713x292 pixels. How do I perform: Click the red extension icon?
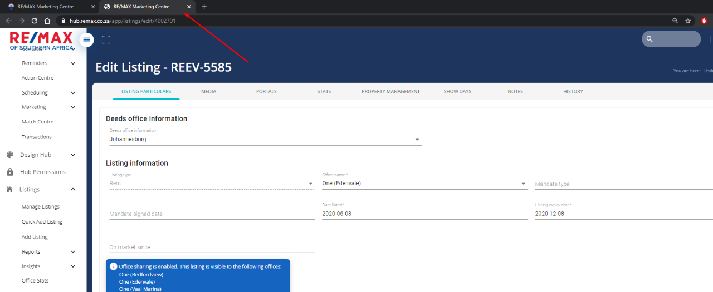[704, 21]
